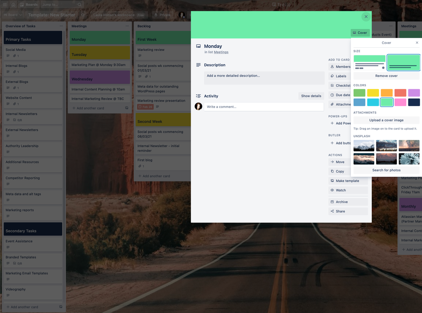Click Add Power-Ups plus option
This screenshot has height=313, width=422.
tap(340, 123)
